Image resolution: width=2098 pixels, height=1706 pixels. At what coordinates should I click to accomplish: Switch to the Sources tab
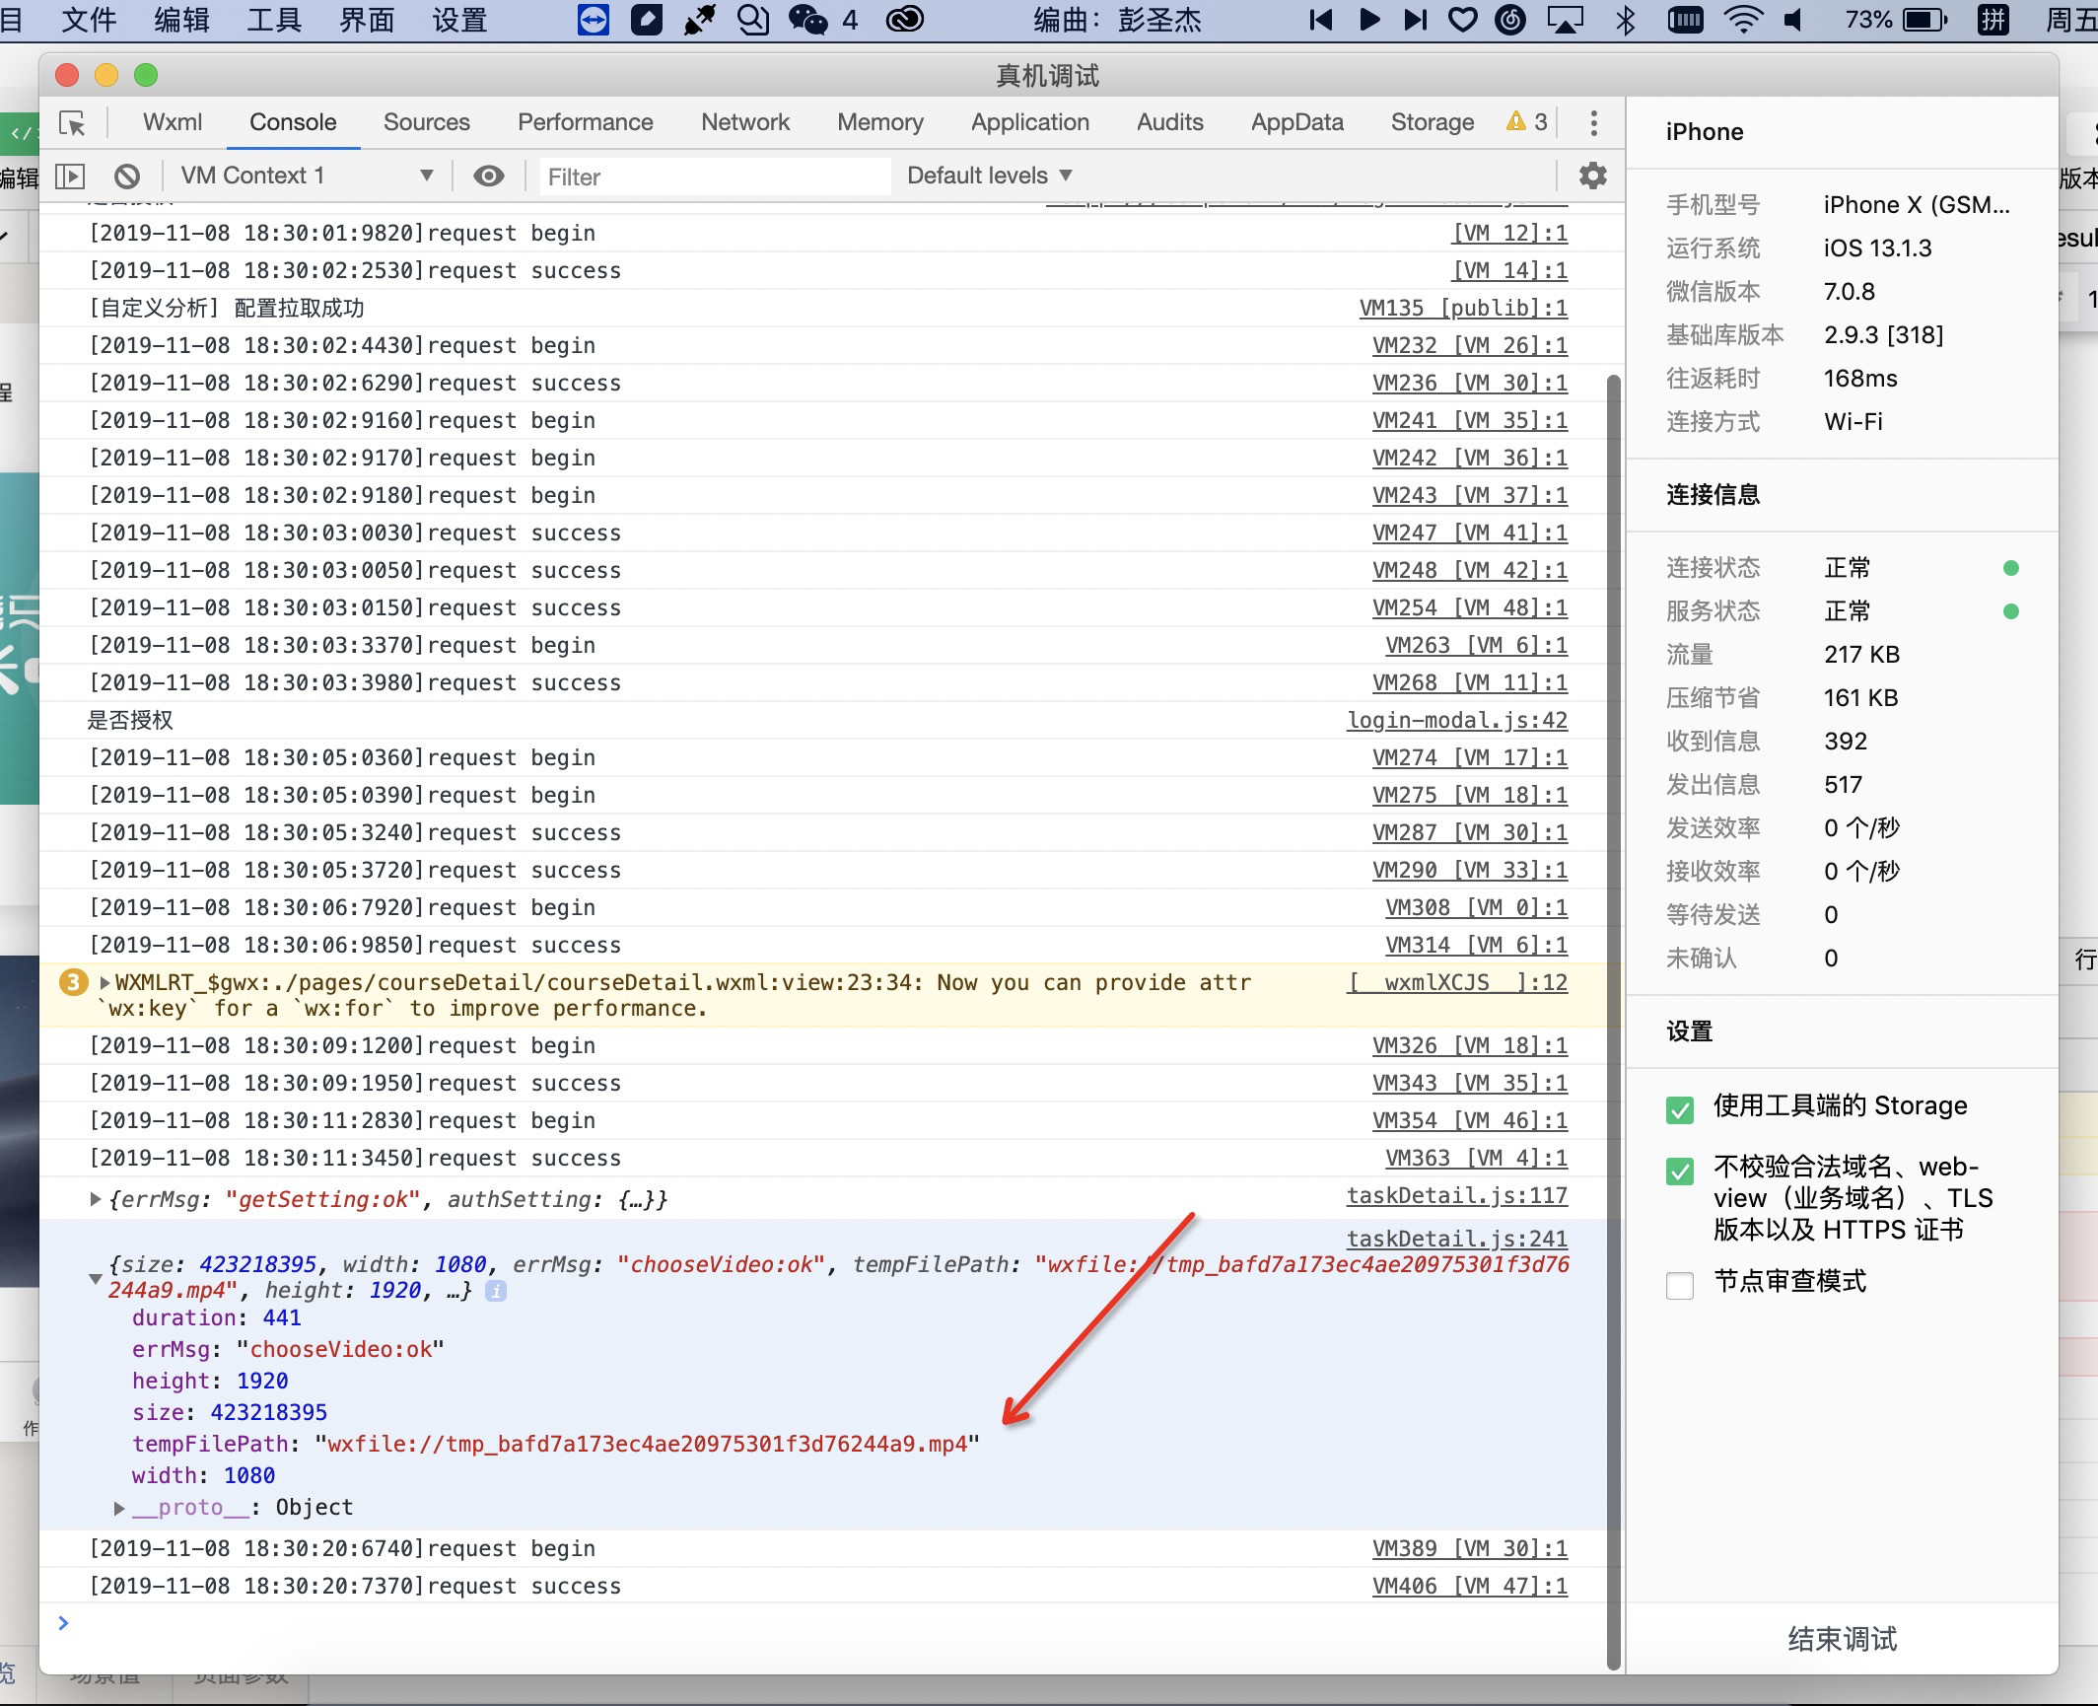point(427,122)
